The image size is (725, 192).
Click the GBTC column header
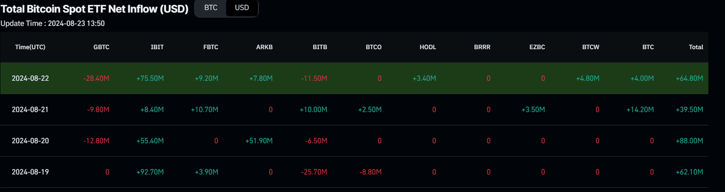click(x=101, y=47)
